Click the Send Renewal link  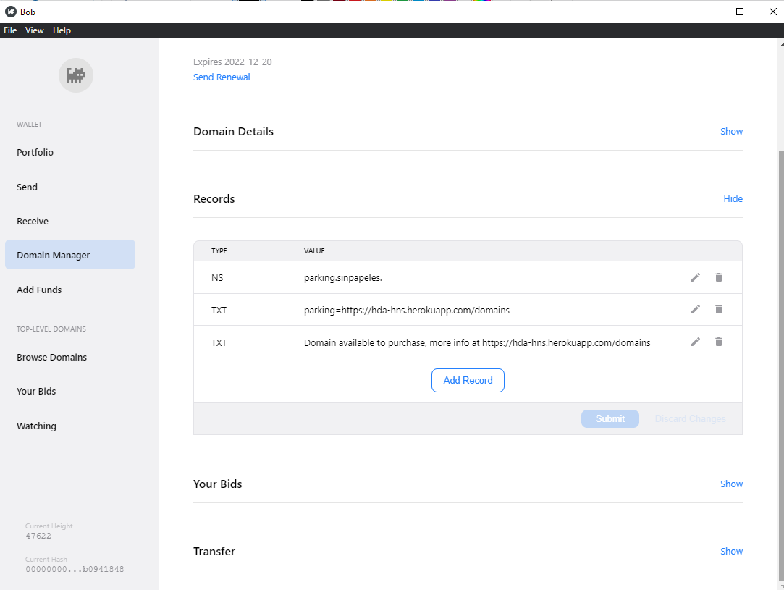pos(222,77)
